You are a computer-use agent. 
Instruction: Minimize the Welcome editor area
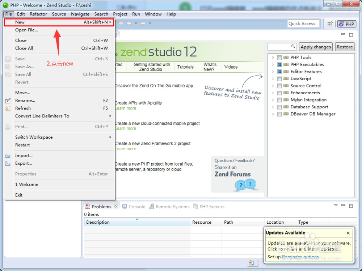tap(343, 34)
